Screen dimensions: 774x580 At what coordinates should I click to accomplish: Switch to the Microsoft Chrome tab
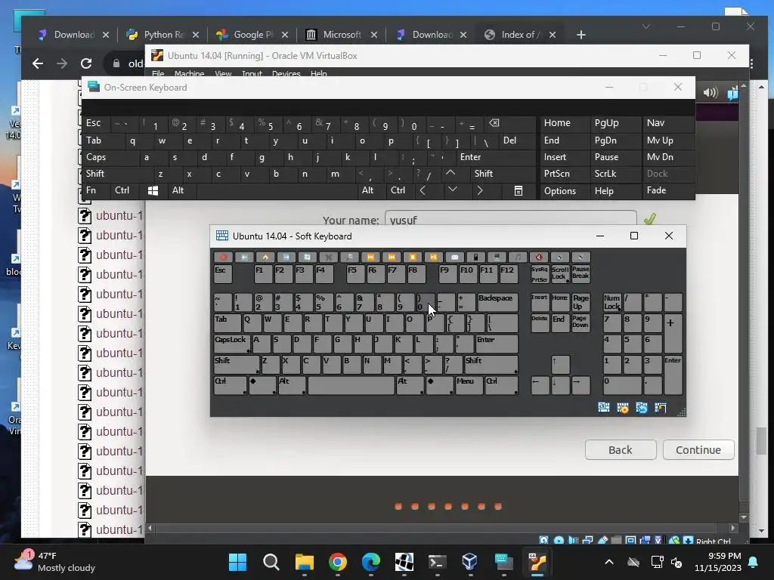click(x=342, y=35)
